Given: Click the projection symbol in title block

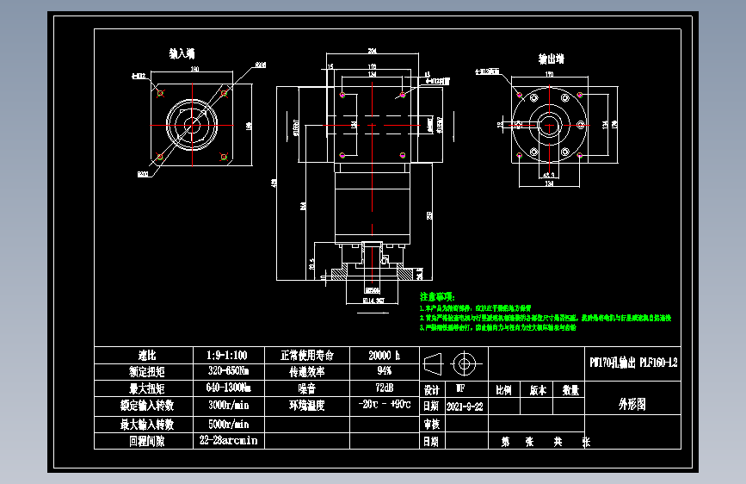Looking at the screenshot, I should (453, 364).
